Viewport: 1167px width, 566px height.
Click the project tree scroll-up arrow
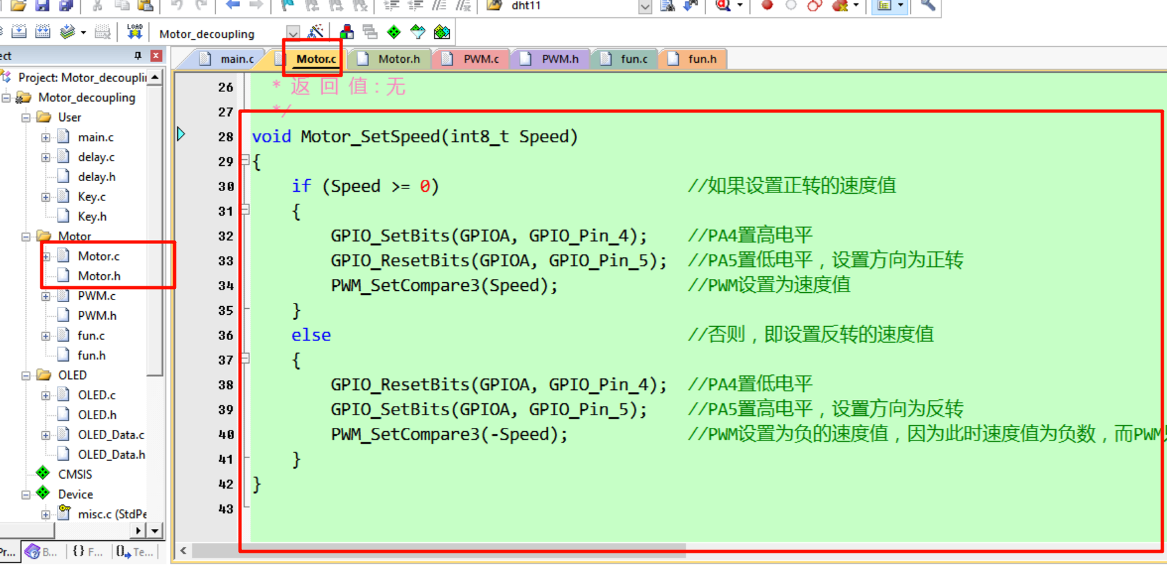[155, 77]
